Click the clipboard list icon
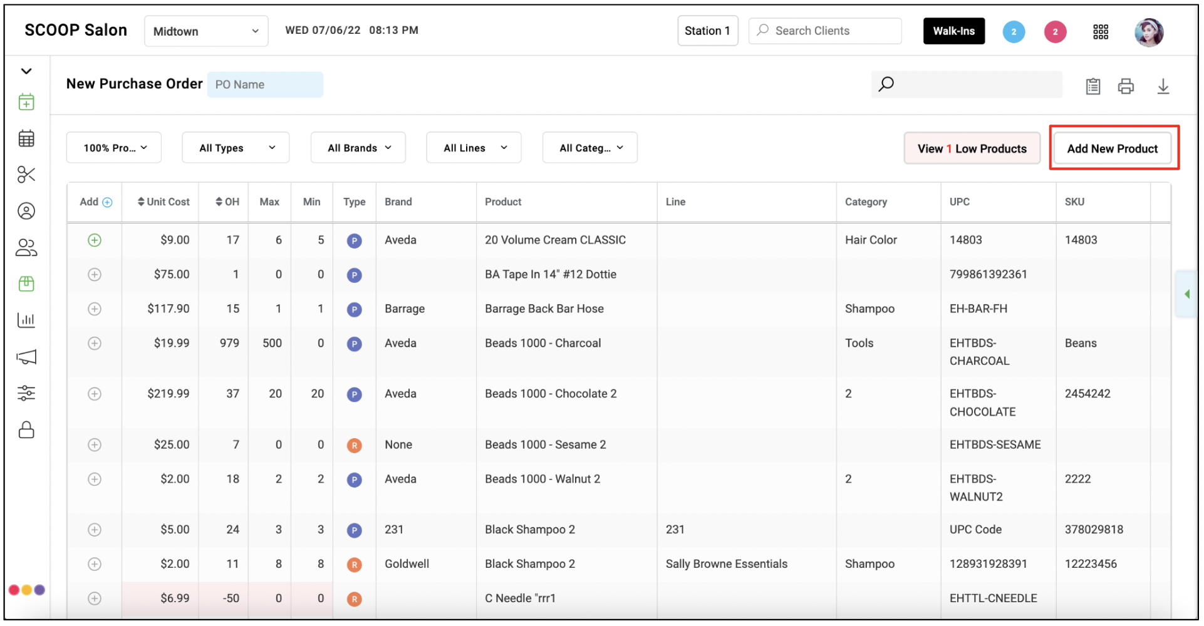Screen dimensions: 1204x626 tap(1092, 86)
